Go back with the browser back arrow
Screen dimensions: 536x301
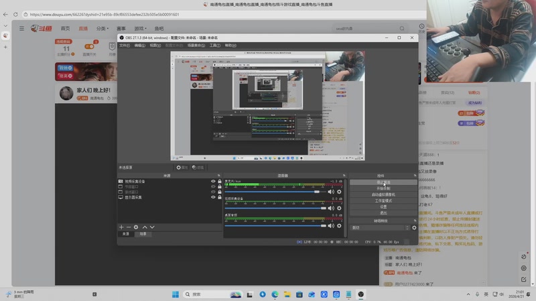(5, 14)
